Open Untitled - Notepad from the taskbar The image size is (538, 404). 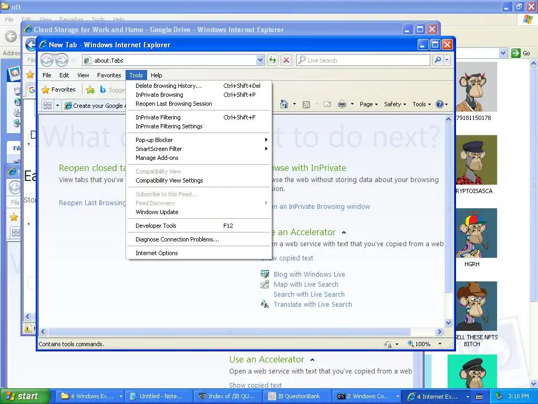click(158, 396)
